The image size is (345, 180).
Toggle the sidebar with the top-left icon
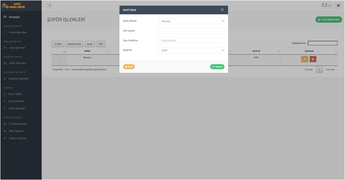(50, 6)
